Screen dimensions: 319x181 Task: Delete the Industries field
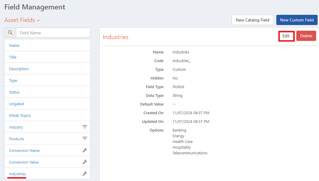click(x=306, y=36)
